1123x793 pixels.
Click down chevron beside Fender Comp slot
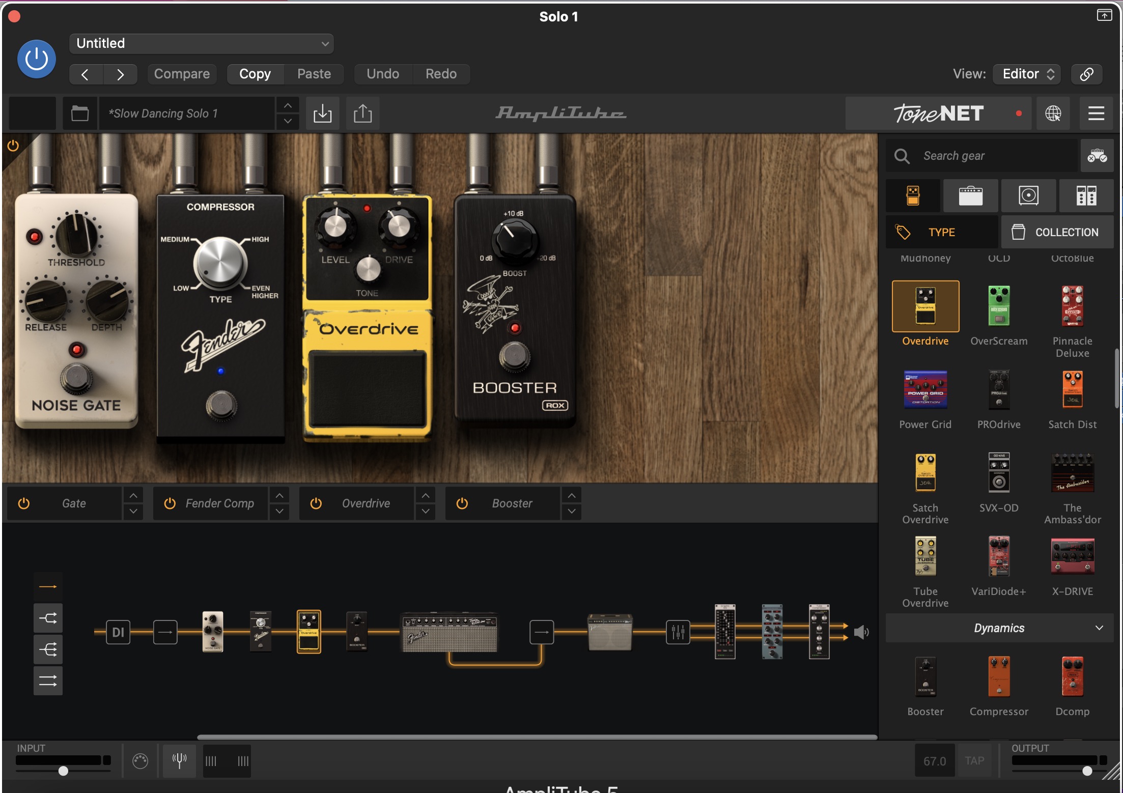tap(279, 511)
